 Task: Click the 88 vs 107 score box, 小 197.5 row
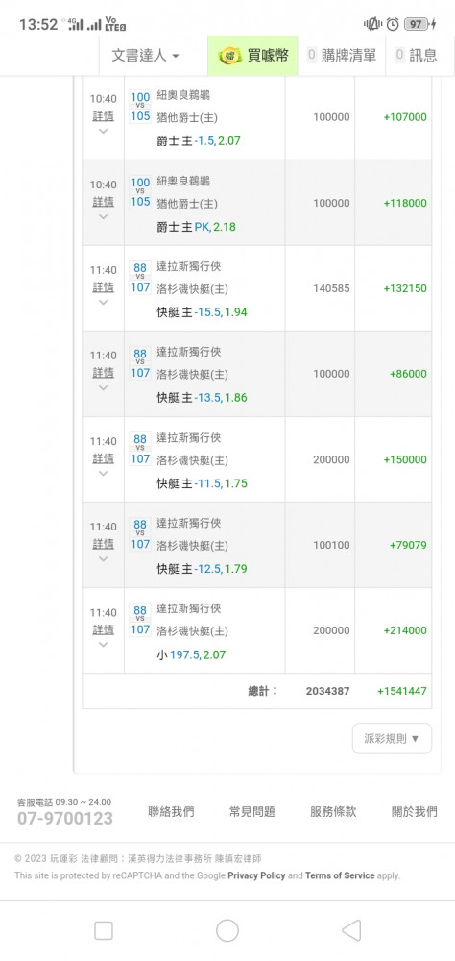140,620
